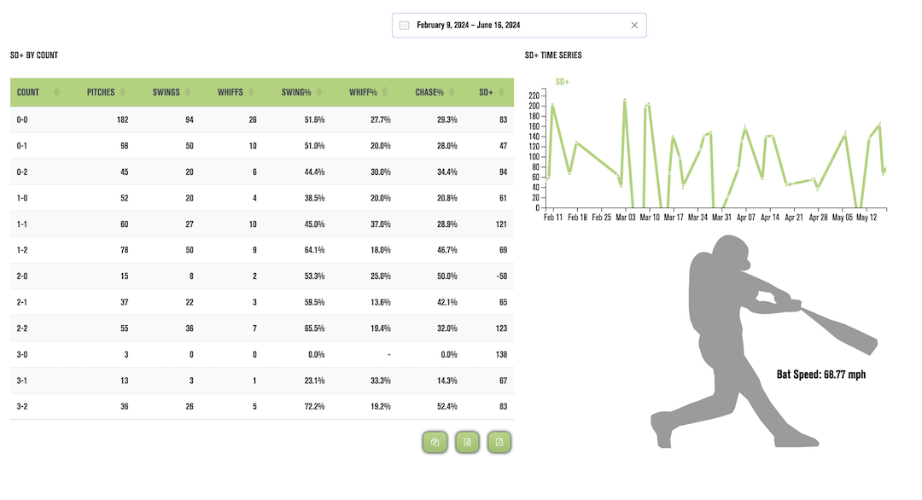The height and width of the screenshot is (500, 922).
Task: Copy table data with the copy icon button
Action: 435,442
